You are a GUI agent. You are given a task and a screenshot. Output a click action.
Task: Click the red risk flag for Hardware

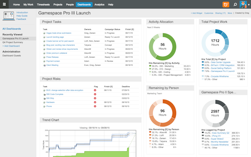[95, 102]
